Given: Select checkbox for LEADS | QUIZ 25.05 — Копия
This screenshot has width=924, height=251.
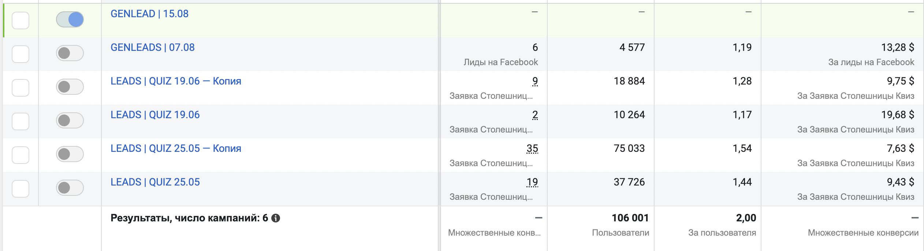Looking at the screenshot, I should tap(21, 155).
